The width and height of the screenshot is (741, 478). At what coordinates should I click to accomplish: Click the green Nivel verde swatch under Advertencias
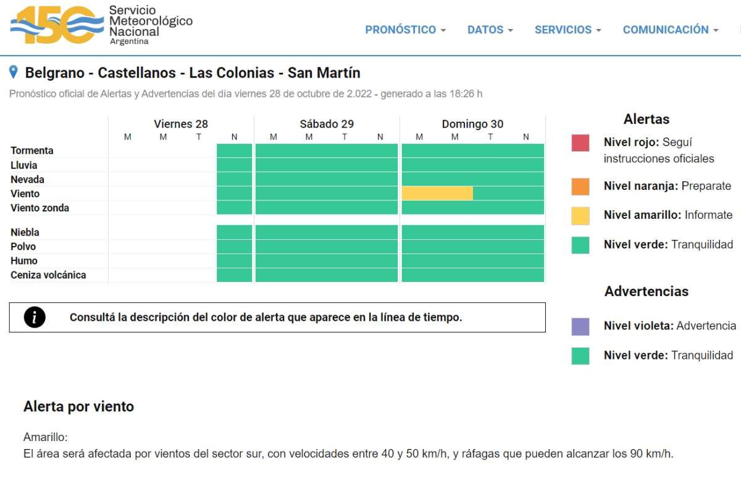(x=580, y=356)
